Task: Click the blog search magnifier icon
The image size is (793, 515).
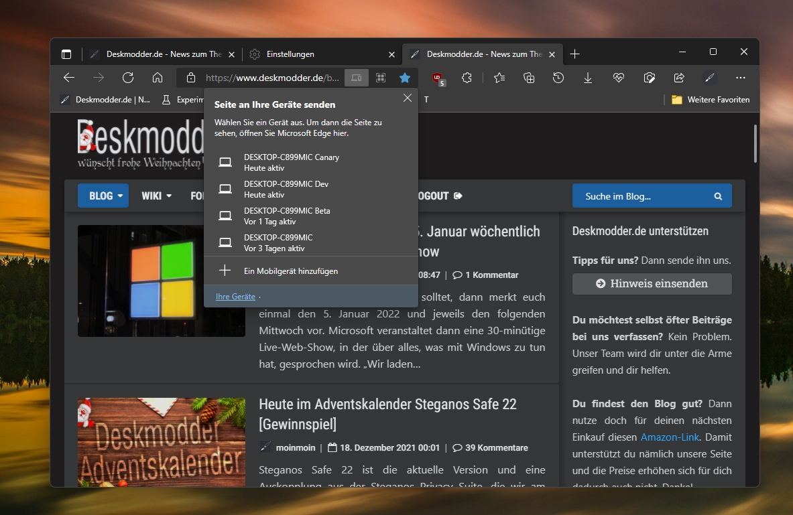Action: pos(718,196)
